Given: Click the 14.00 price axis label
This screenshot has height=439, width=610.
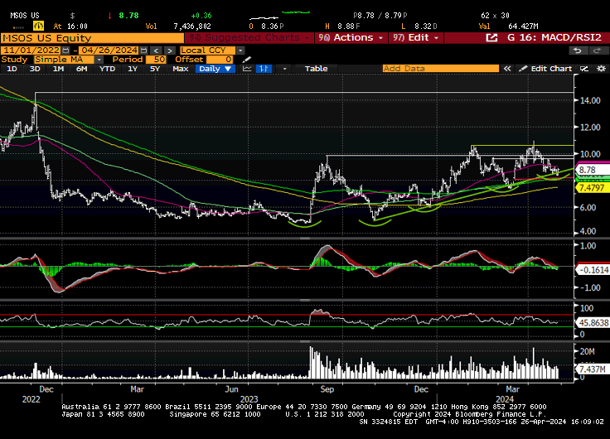Looking at the screenshot, I should 590,101.
